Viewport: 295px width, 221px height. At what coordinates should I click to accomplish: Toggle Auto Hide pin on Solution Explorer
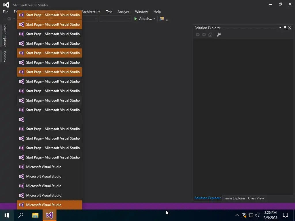(x=285, y=28)
